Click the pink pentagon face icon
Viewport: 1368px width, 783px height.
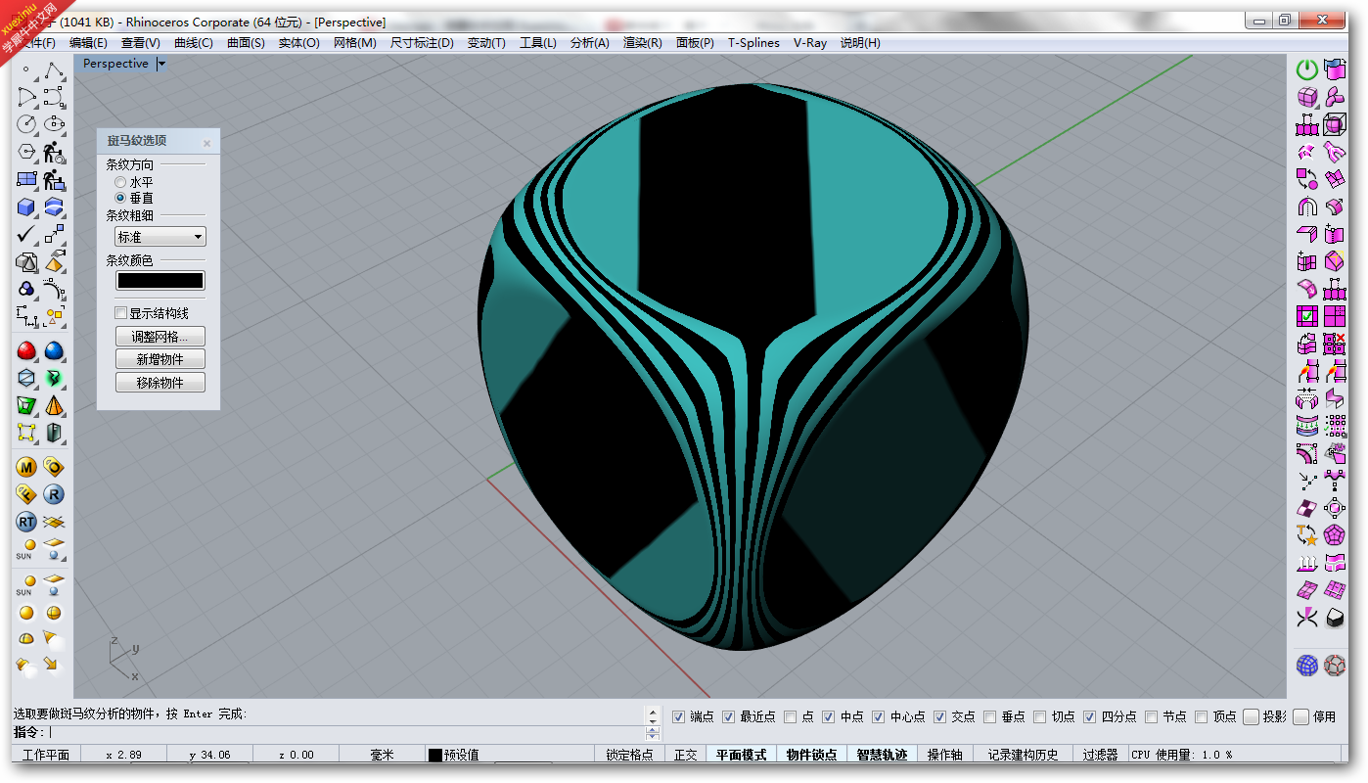(1335, 535)
